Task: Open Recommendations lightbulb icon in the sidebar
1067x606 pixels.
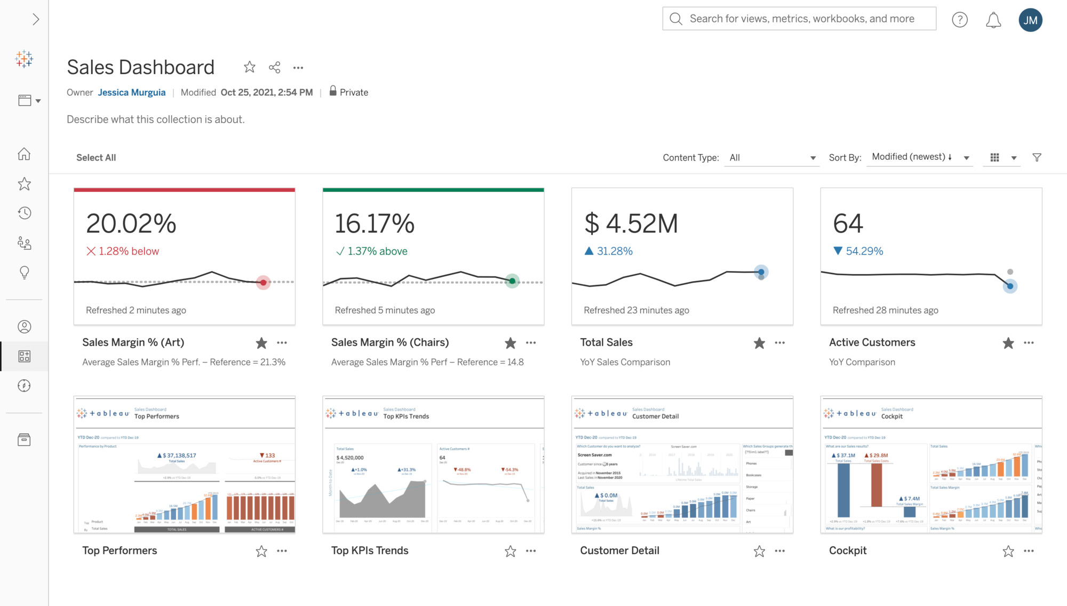Action: (24, 273)
